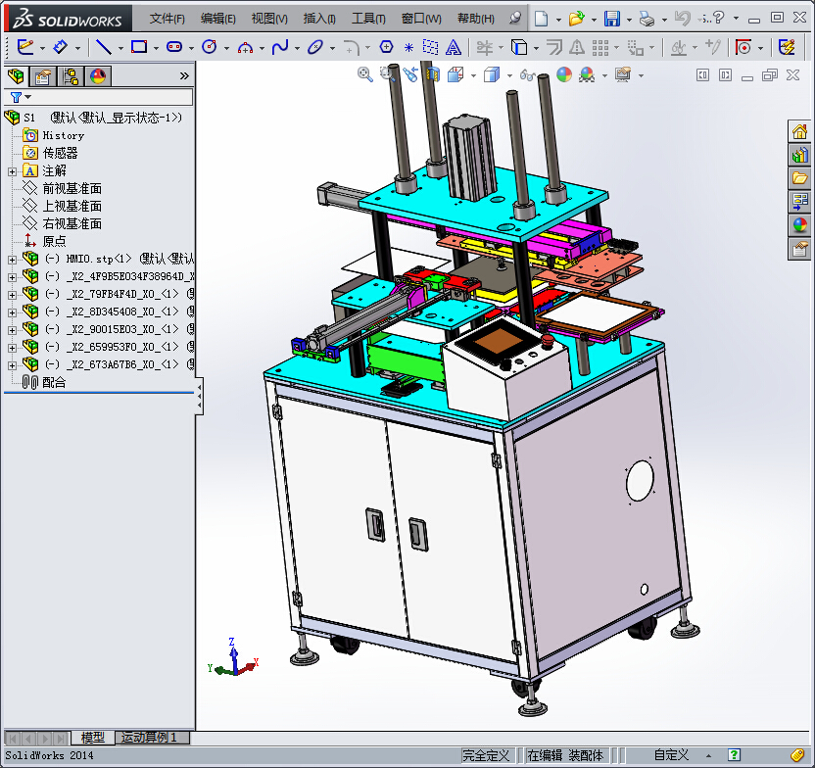The width and height of the screenshot is (815, 768).
Task: Select the Point tool
Action: coord(408,48)
